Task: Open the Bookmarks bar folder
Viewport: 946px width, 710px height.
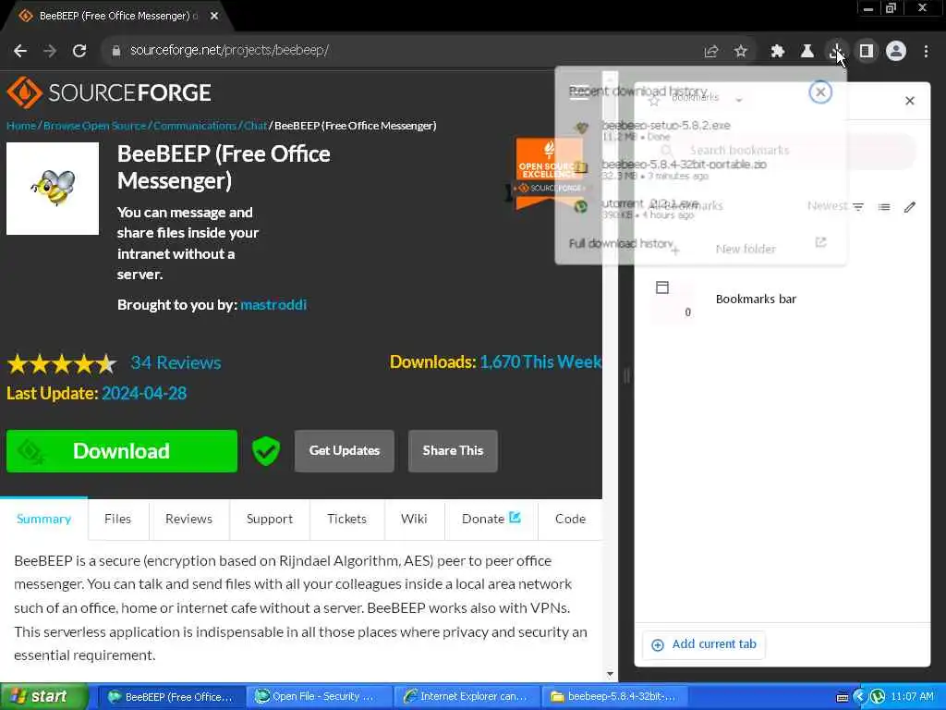Action: point(782,300)
